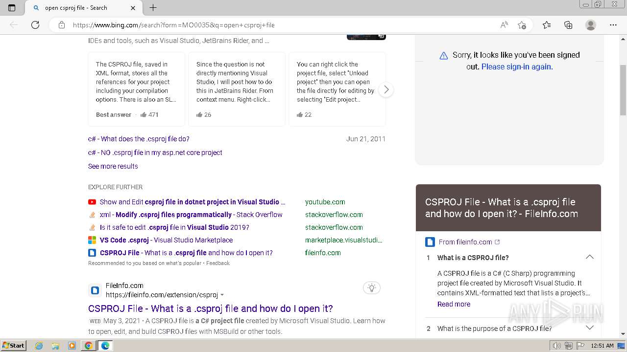Viewport: 627px width, 352px height.
Task: Click 'See more results' link
Action: pos(113,166)
